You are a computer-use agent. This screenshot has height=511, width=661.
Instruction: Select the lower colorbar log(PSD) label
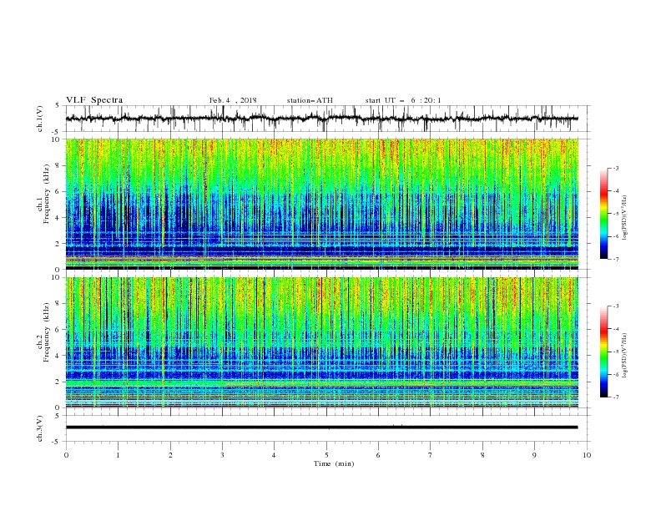click(x=624, y=355)
